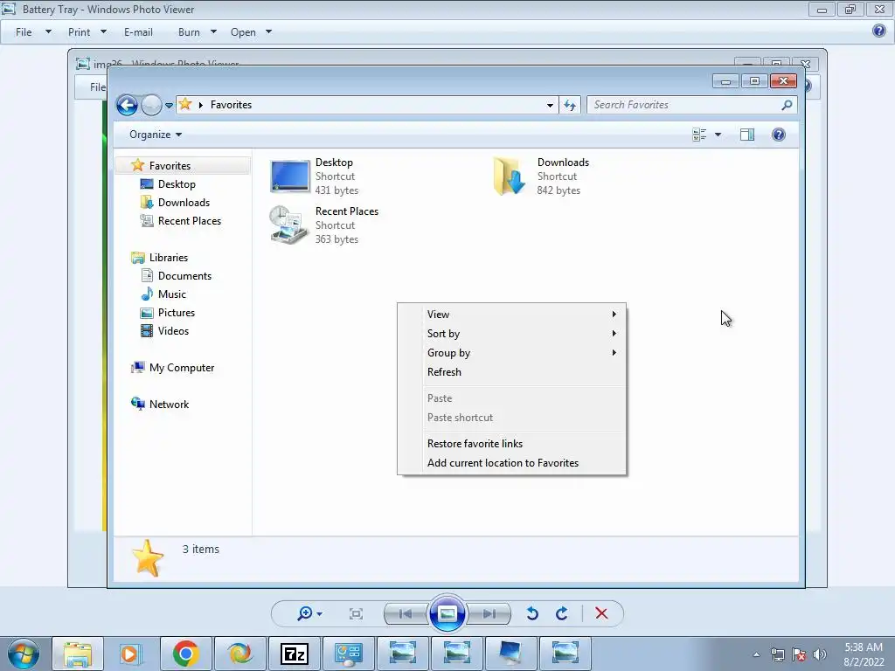895x671 pixels.
Task: Click the Windows Start button
Action: click(x=23, y=654)
